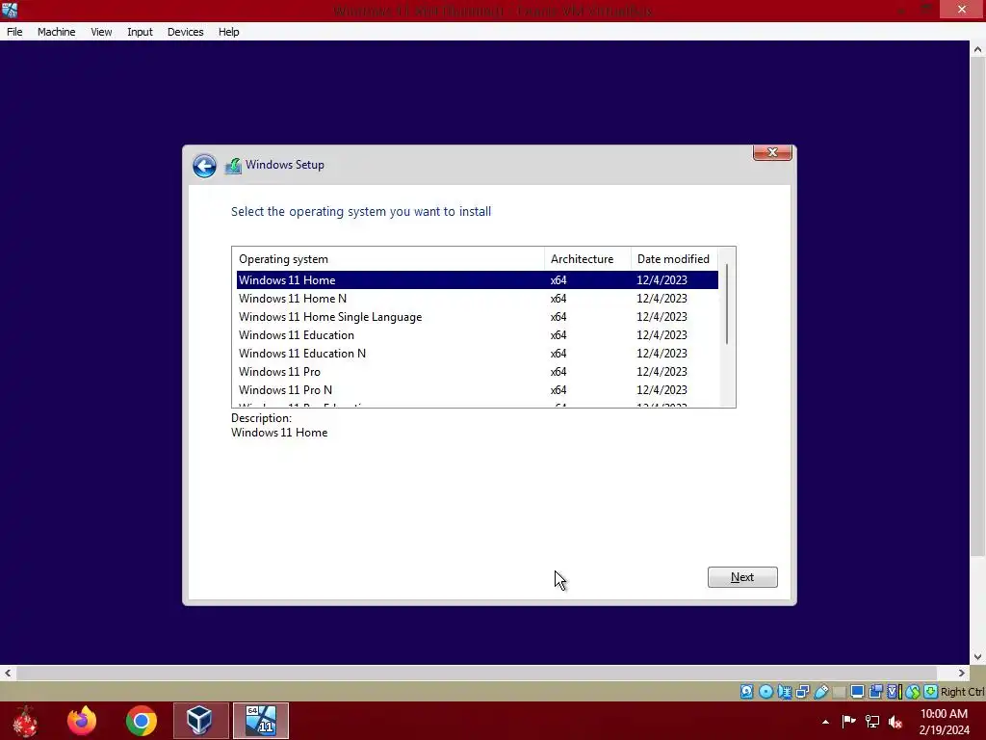Image resolution: width=986 pixels, height=740 pixels.
Task: Show hidden system tray icons
Action: [x=825, y=722]
